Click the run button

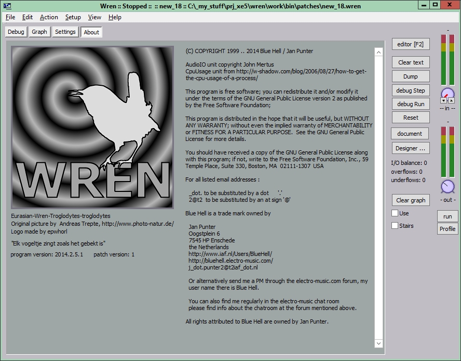(x=447, y=216)
